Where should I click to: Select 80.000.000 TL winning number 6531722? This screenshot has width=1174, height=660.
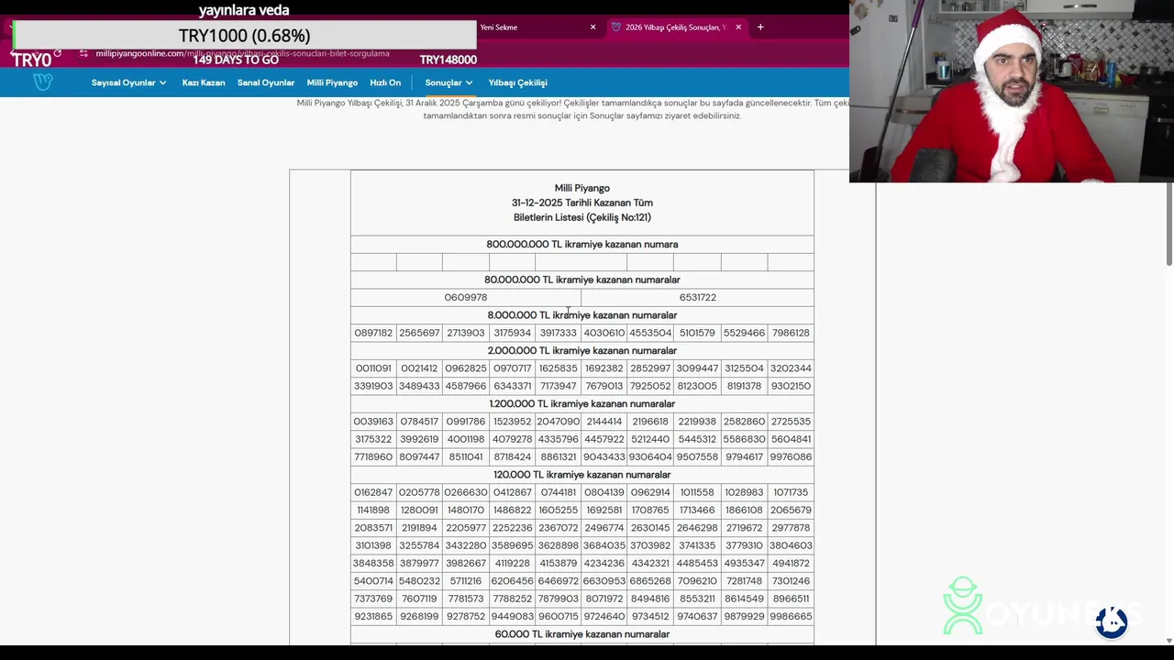click(x=697, y=297)
